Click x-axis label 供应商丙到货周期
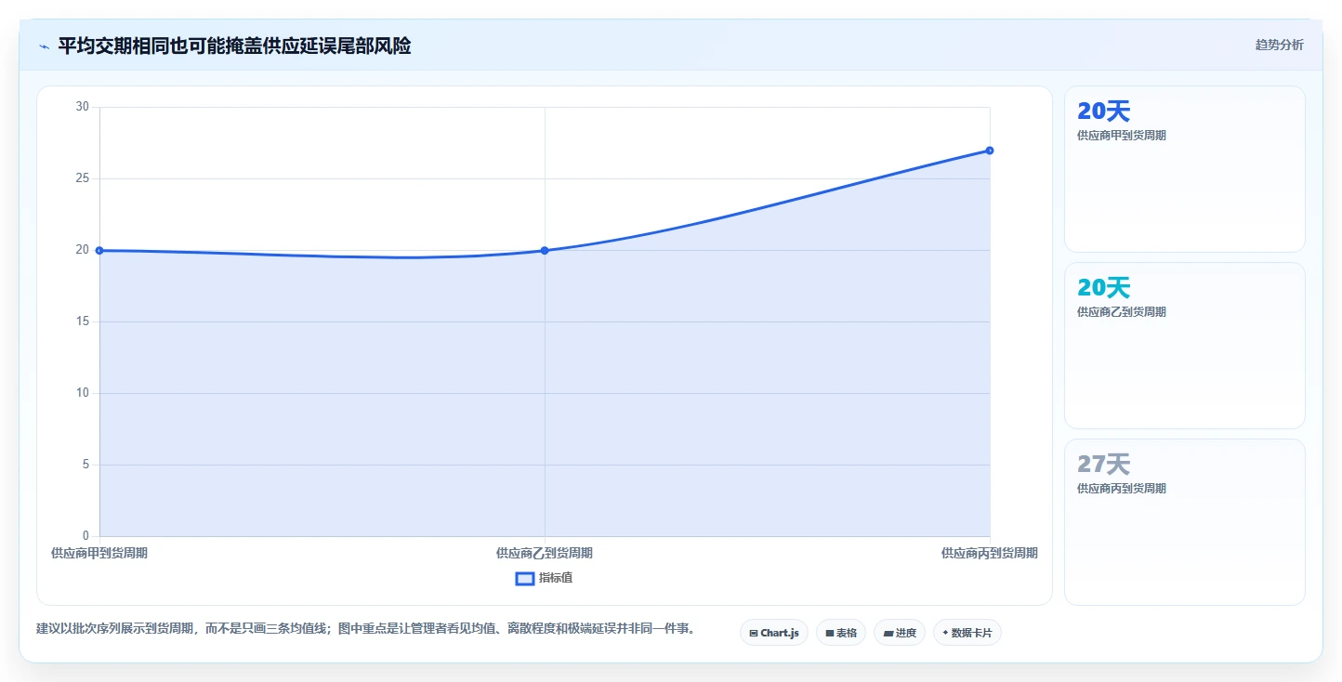Screen dimensions: 1342x682 pyautogui.click(x=990, y=553)
